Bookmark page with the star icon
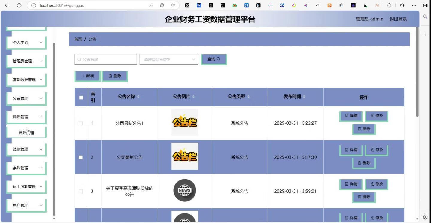The height and width of the screenshot is (223, 431). tap(173, 5)
